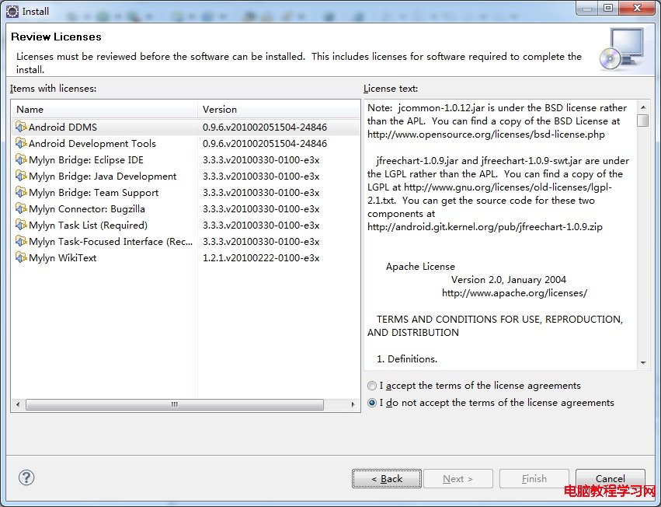Click http://www.apache.org/licenses/ in license text
The width and height of the screenshot is (661, 507).
click(x=514, y=293)
